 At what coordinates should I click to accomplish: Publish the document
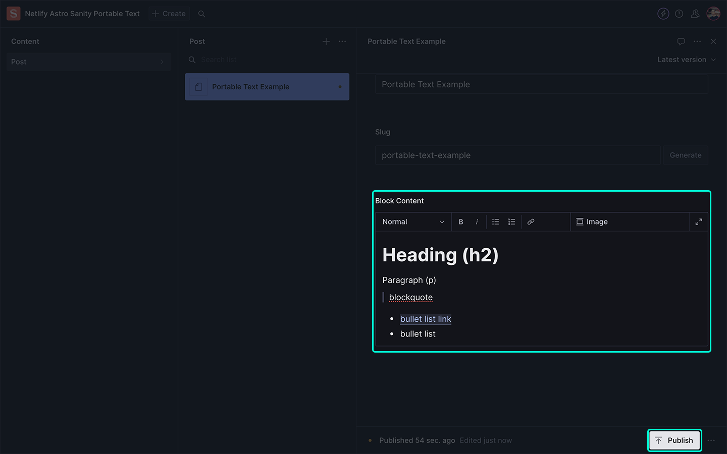coord(674,440)
